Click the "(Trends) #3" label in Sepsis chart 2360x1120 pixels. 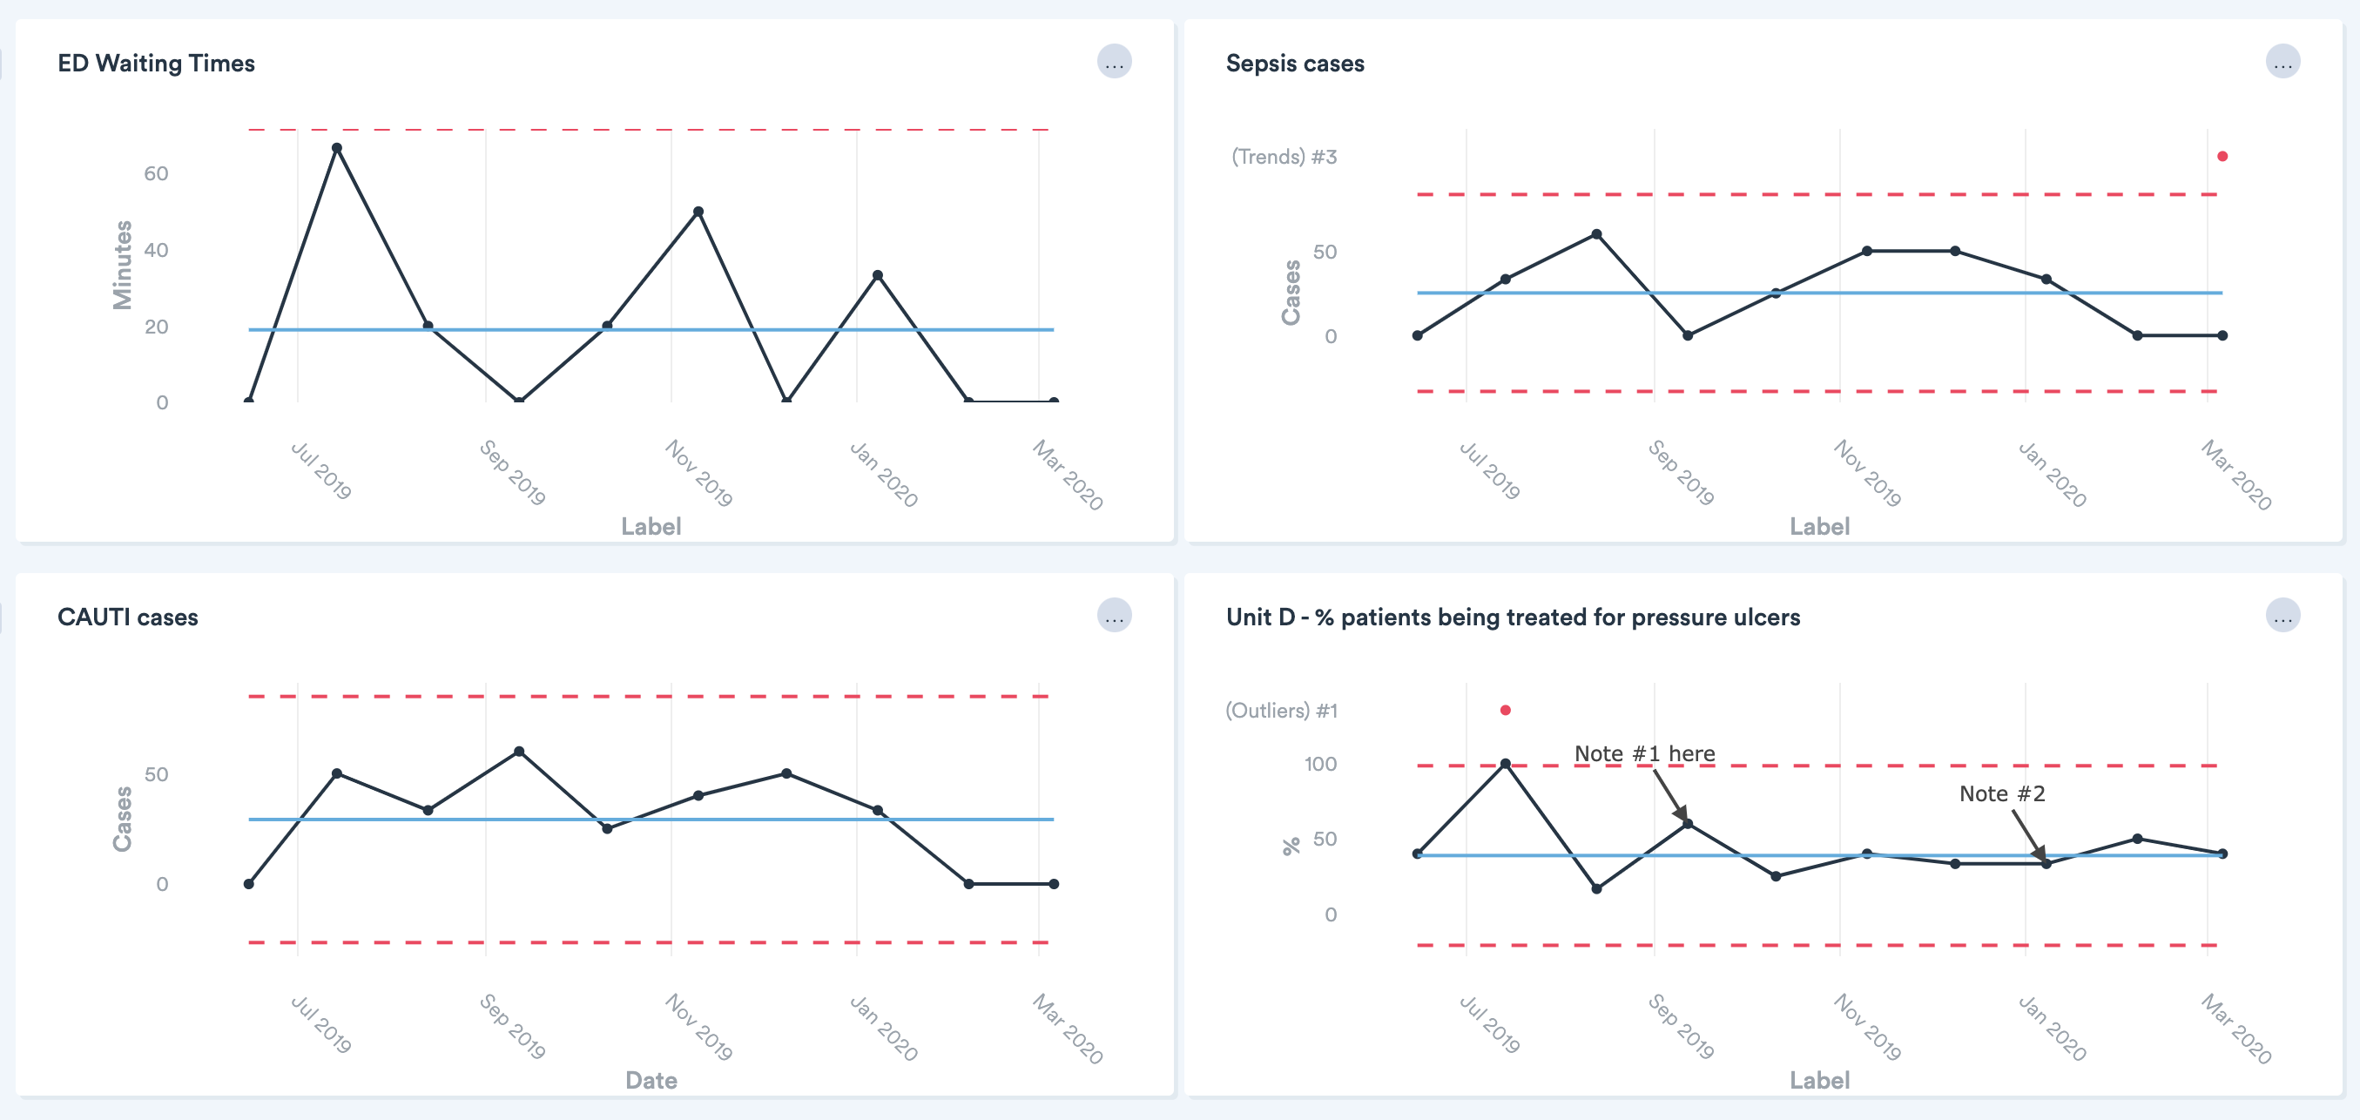(x=1284, y=157)
